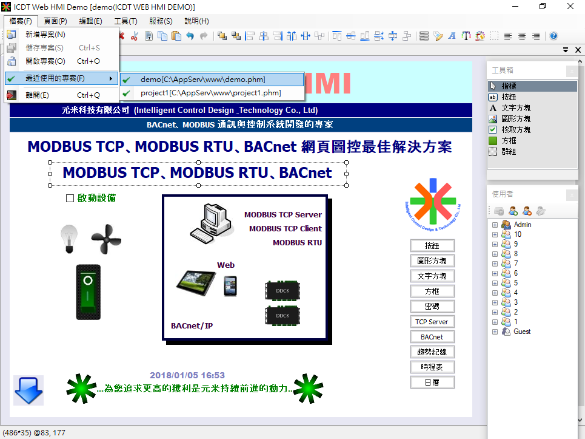Click the scissors cut icon in toolbar
Viewport: 585px width, 439px height.
tap(135, 36)
